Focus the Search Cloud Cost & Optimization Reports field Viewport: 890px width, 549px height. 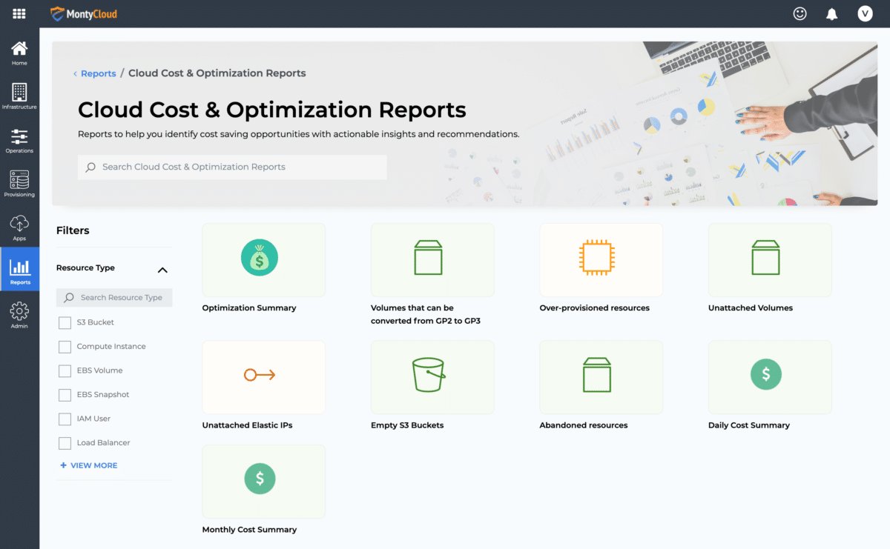click(x=232, y=167)
